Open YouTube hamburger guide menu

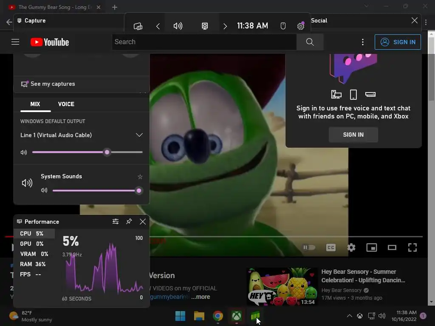tap(15, 42)
